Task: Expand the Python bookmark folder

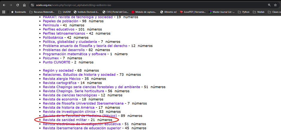Action: point(243,12)
